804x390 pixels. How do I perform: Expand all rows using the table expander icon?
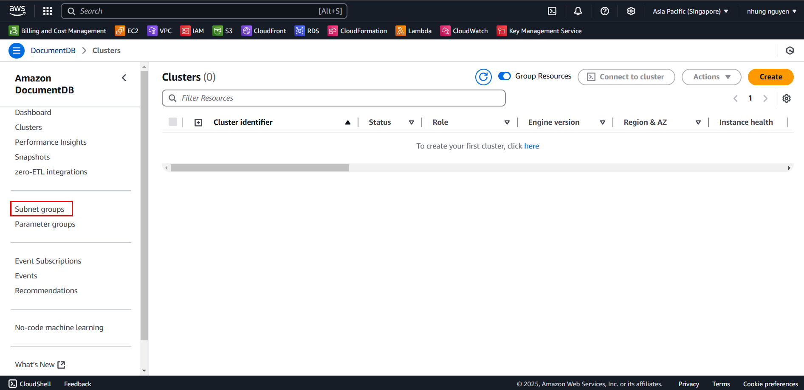coord(198,122)
